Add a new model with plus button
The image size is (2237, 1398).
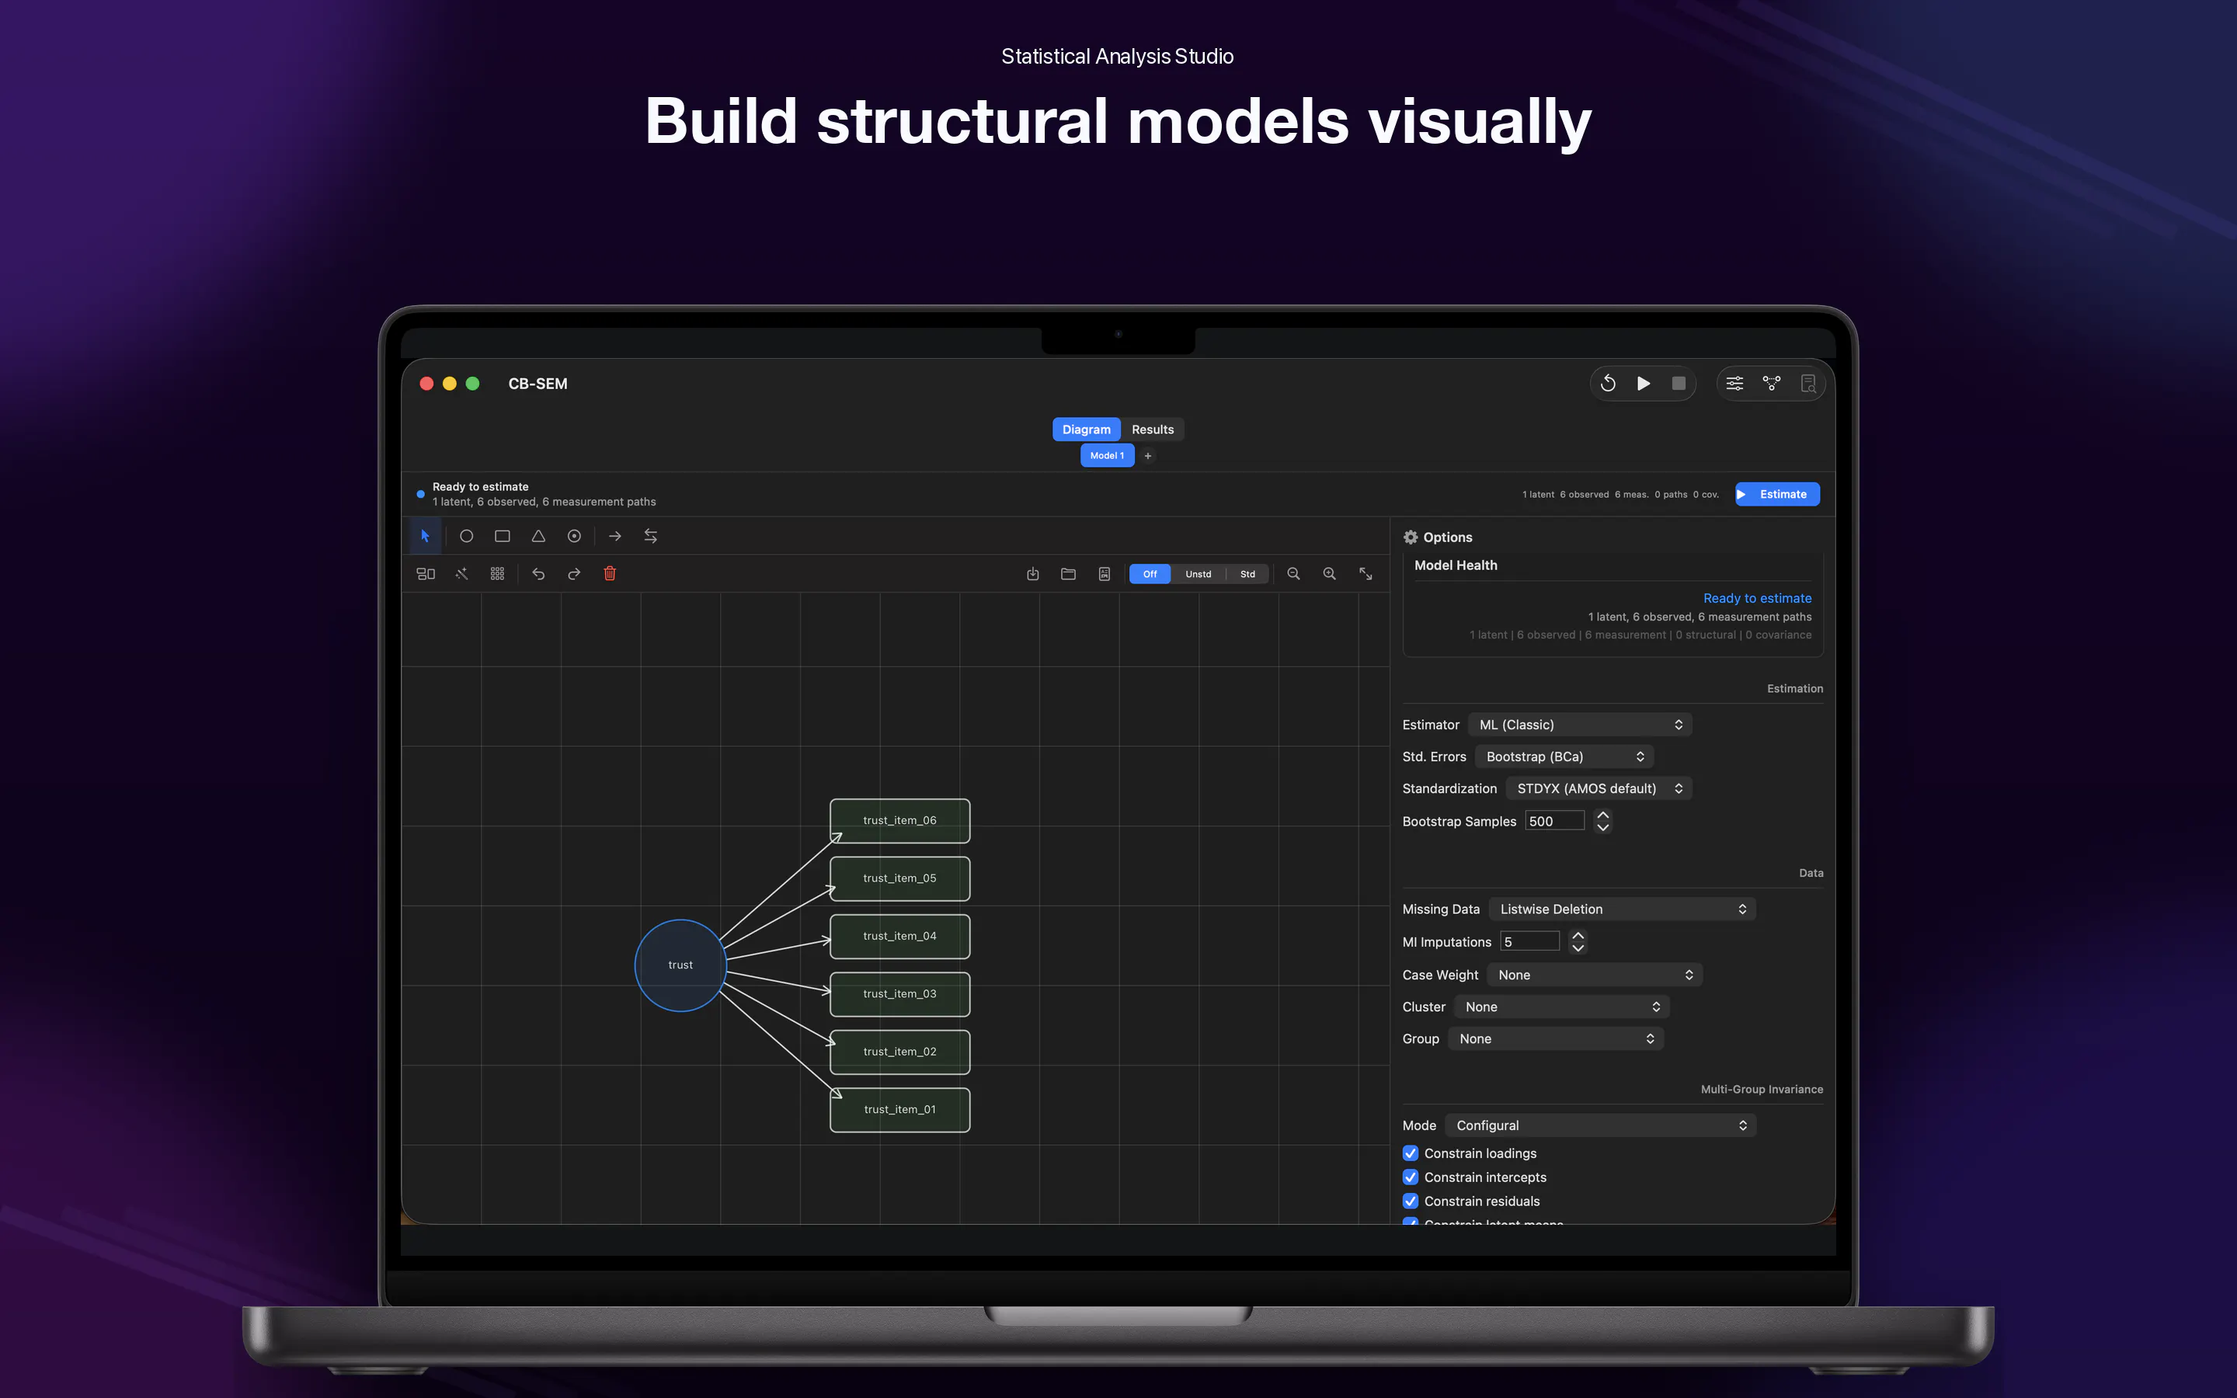pos(1148,456)
